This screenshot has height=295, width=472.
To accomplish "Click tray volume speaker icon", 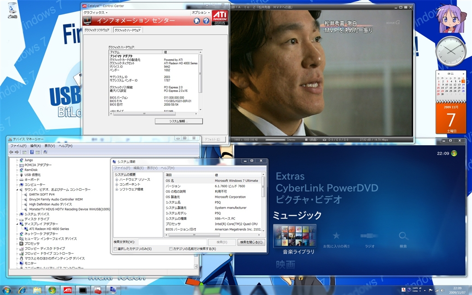I will (442, 290).
